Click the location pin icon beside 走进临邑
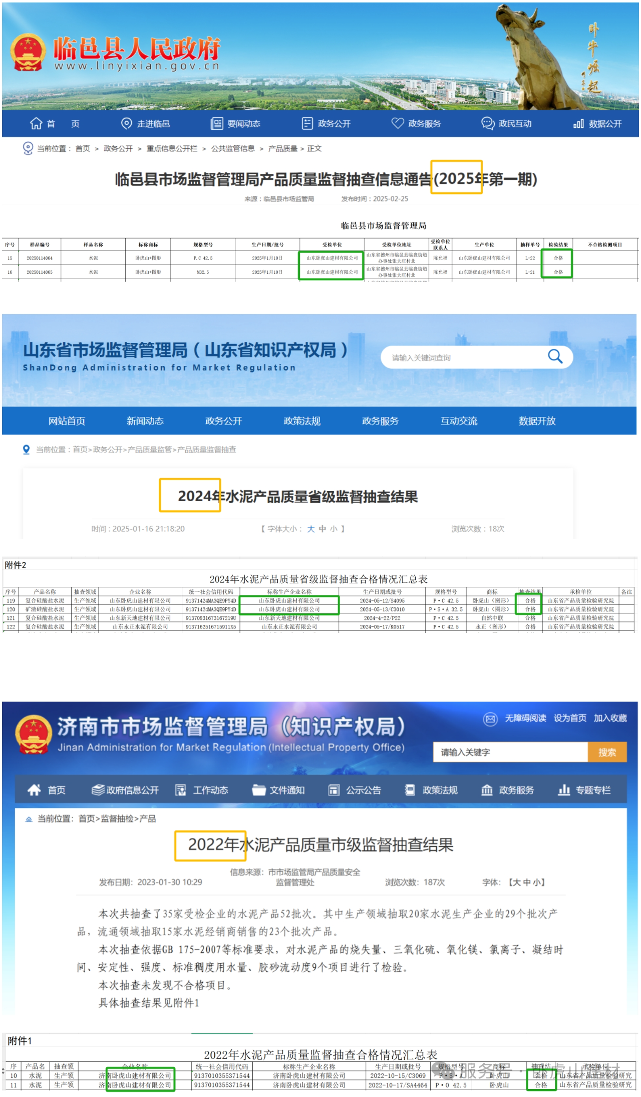The image size is (641, 1097). point(127,123)
